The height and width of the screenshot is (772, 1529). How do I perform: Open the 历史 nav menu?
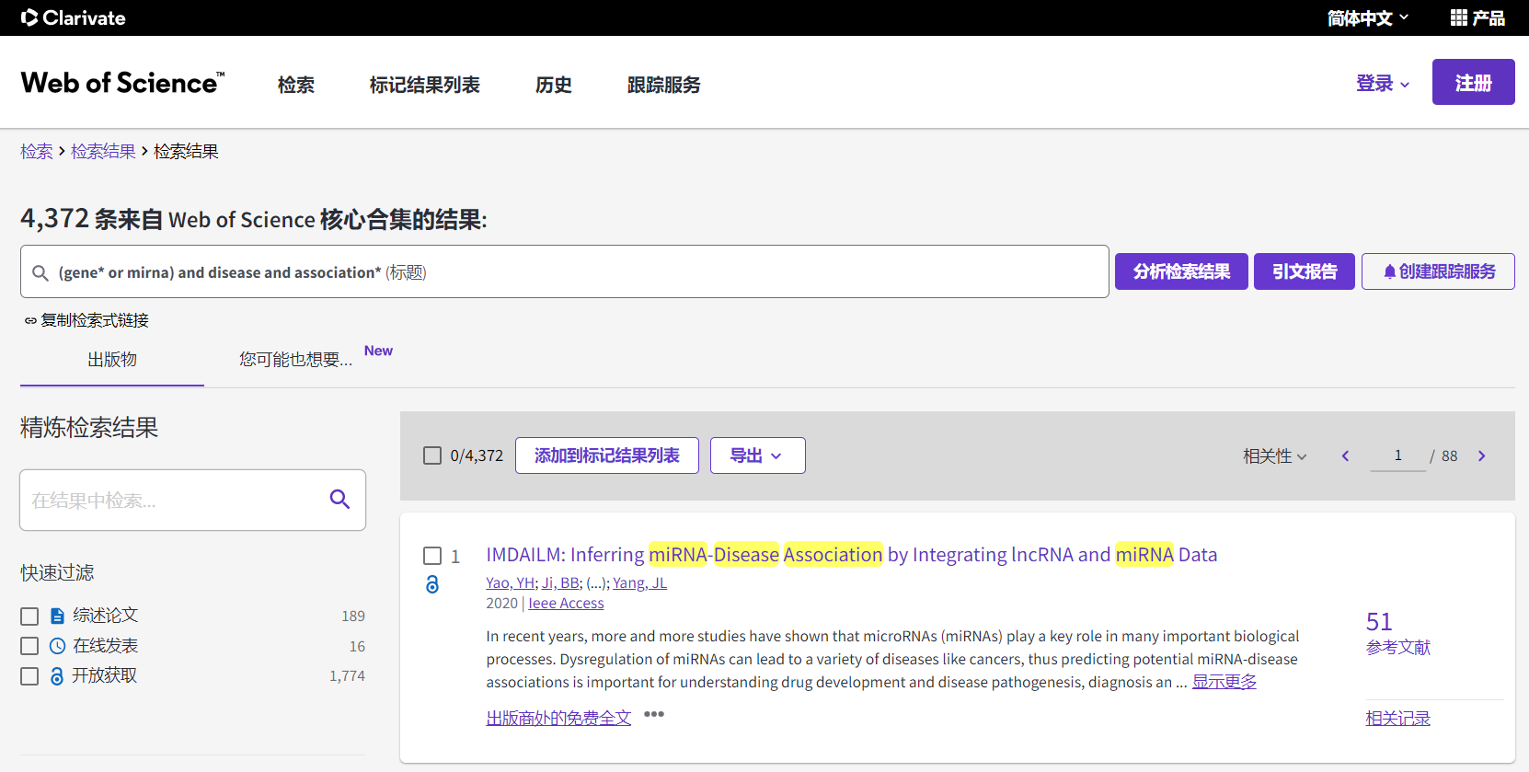click(x=554, y=85)
